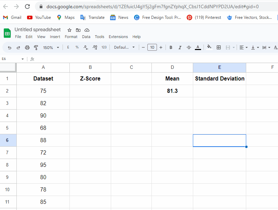Decrease font size with the minus button

click(x=143, y=47)
